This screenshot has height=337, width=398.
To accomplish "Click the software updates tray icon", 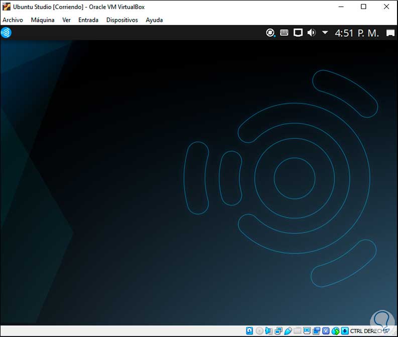I will (x=271, y=33).
